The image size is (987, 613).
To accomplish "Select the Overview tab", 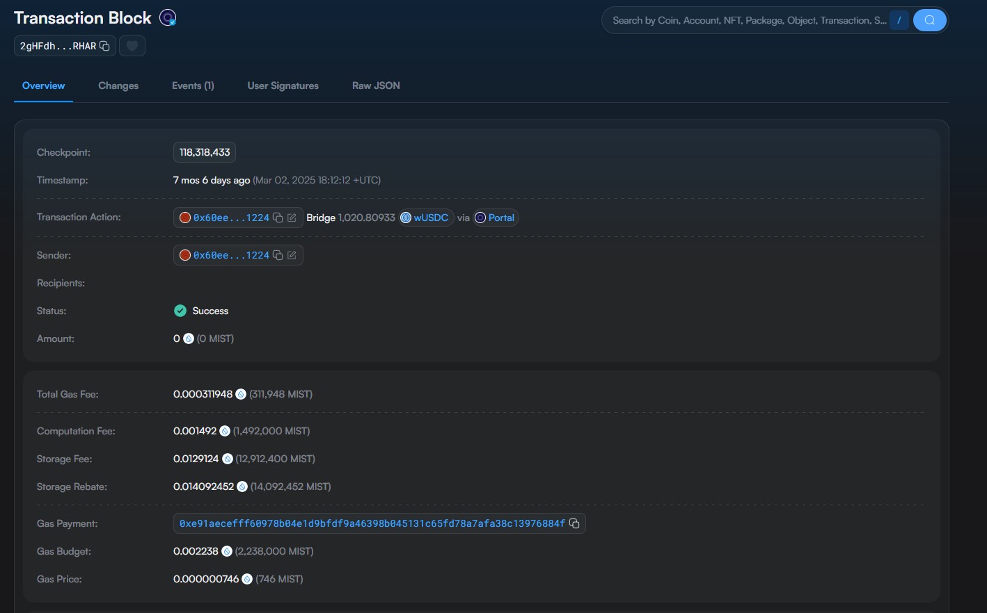I will [43, 85].
